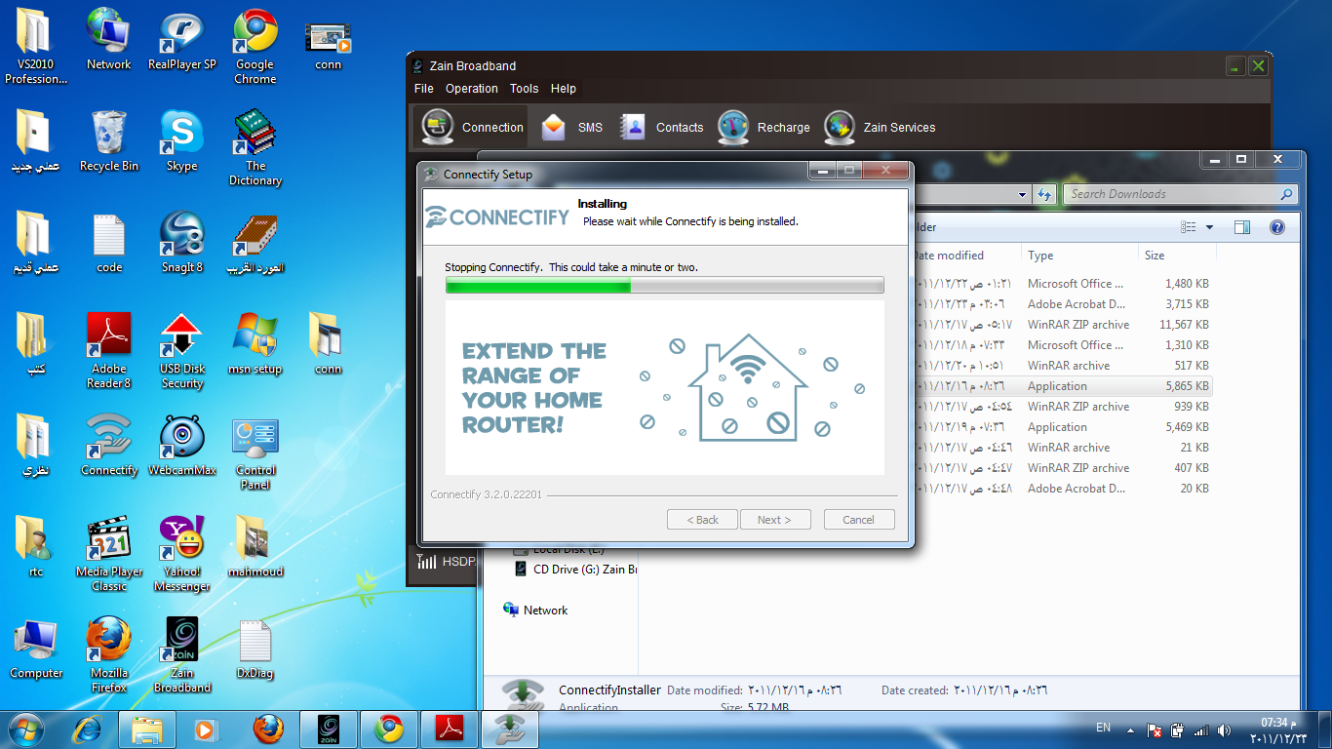Select the DxDiag file on the desktop
This screenshot has height=749, width=1332.
tap(255, 649)
